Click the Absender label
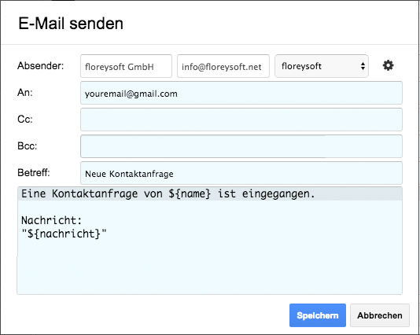This screenshot has height=335, width=420. pyautogui.click(x=40, y=65)
